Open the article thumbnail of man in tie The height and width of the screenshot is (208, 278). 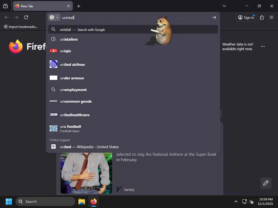[86, 173]
